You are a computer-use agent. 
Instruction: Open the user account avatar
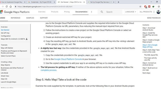point(158,12)
